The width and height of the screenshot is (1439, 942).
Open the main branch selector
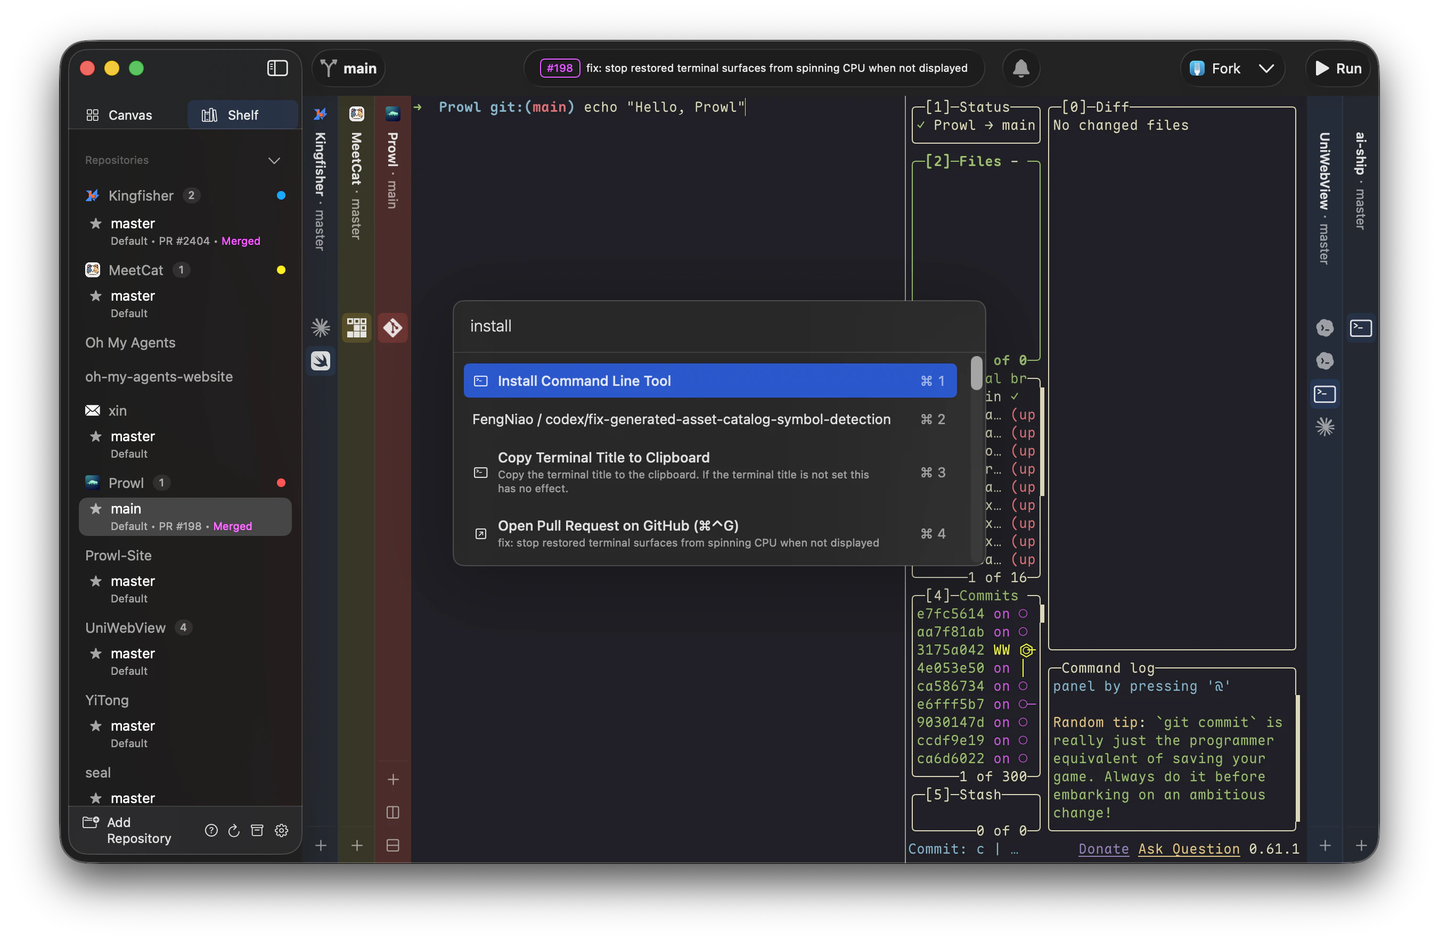click(349, 68)
